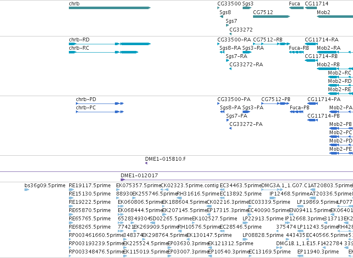Select the Mob2-PC protein label
The image size is (353, 258).
tap(341, 133)
